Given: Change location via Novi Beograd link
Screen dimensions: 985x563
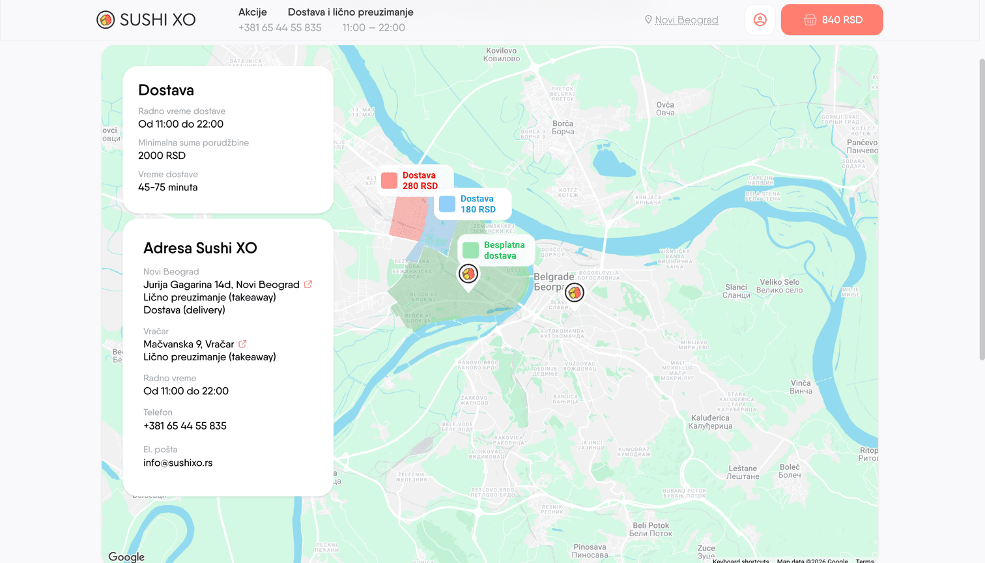Looking at the screenshot, I should [x=687, y=20].
